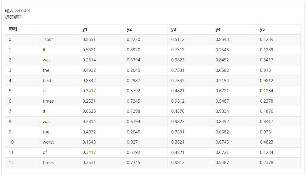This screenshot has height=176, width=308.
Task: Click the value 0.8342
Action: point(89,81)
